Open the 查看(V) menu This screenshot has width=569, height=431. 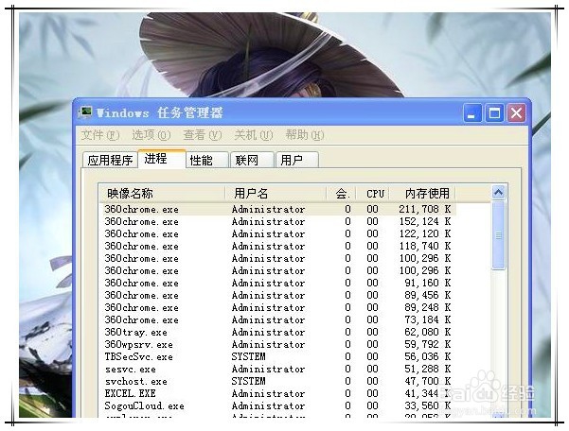tap(202, 135)
